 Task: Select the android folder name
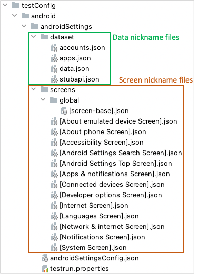point(43,16)
